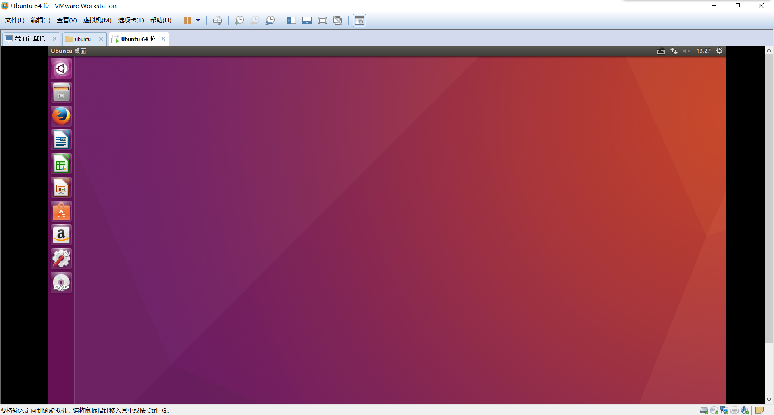Open the DVD disc launcher icon
This screenshot has width=774, height=415.
pyautogui.click(x=61, y=282)
